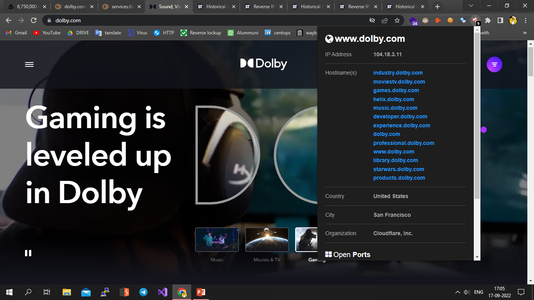Select the Movies & TV thumbnail
Screen dimensions: 534x300
267,240
